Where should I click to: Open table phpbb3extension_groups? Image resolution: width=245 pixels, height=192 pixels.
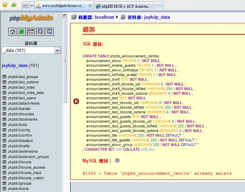[x=29, y=157]
